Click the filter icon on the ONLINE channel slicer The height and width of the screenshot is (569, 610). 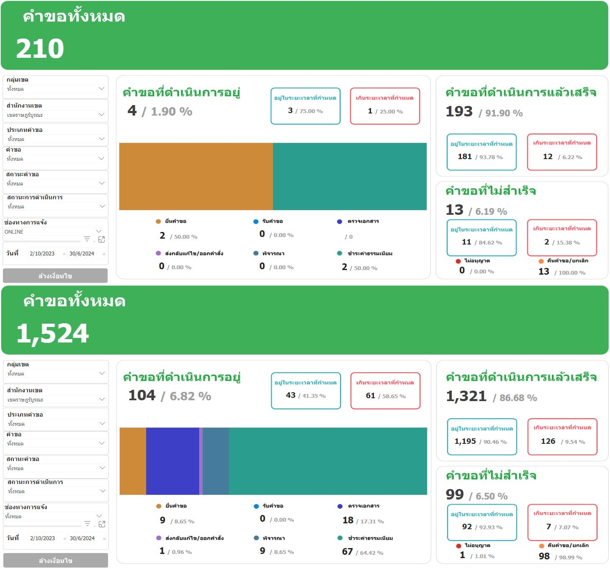coord(87,239)
